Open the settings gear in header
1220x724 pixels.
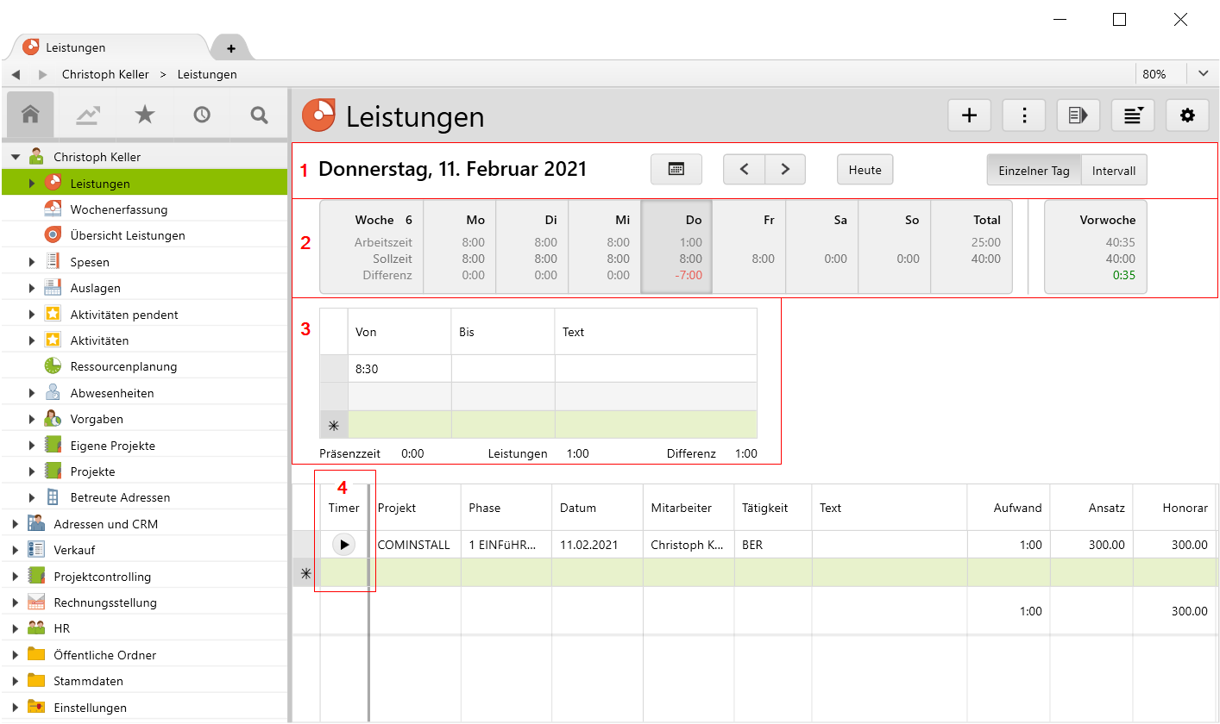(1187, 115)
